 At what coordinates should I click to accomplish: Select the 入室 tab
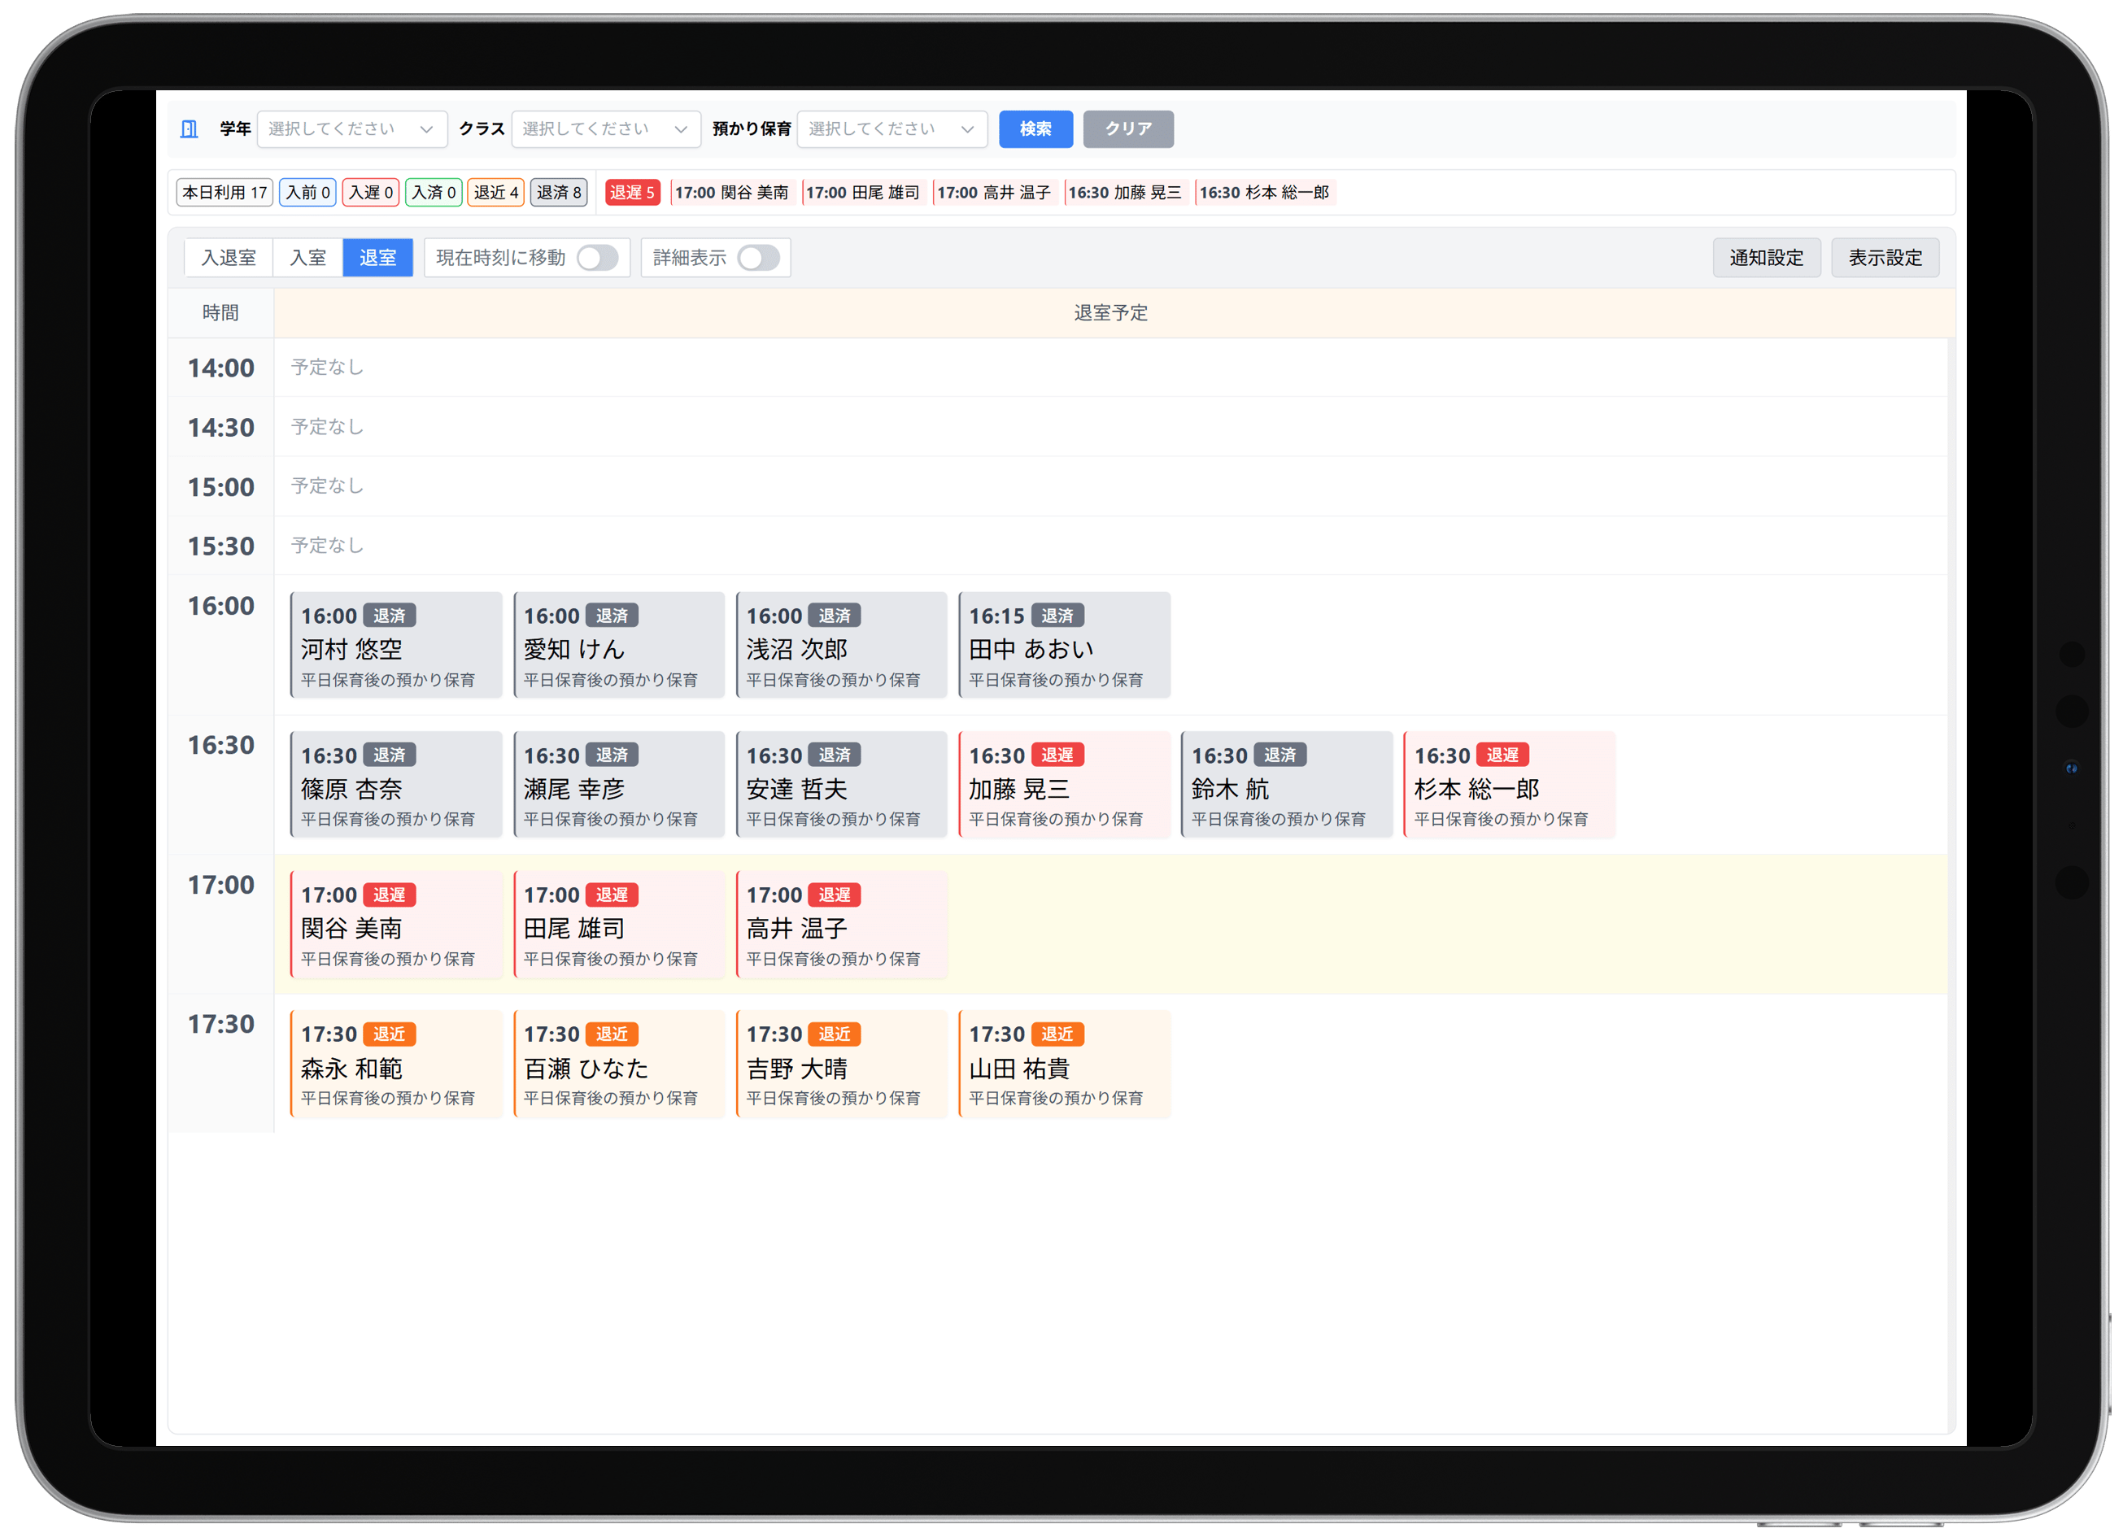(x=308, y=259)
